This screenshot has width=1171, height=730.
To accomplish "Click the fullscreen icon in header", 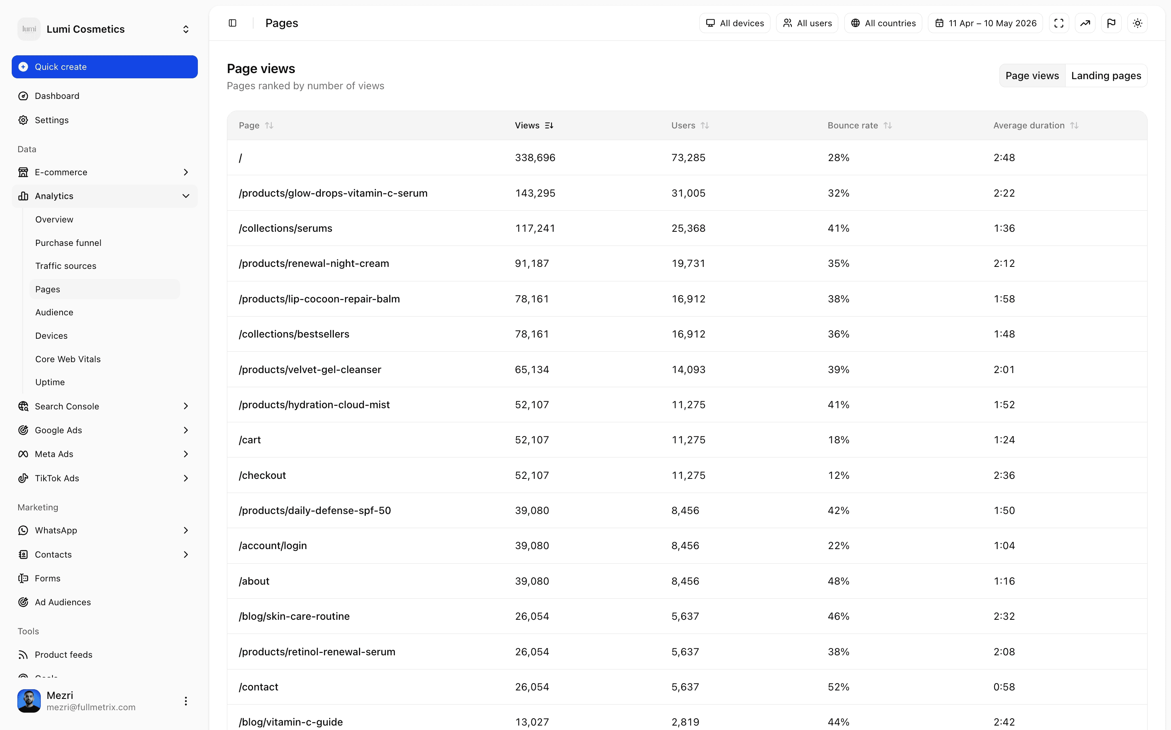I will [x=1058, y=23].
